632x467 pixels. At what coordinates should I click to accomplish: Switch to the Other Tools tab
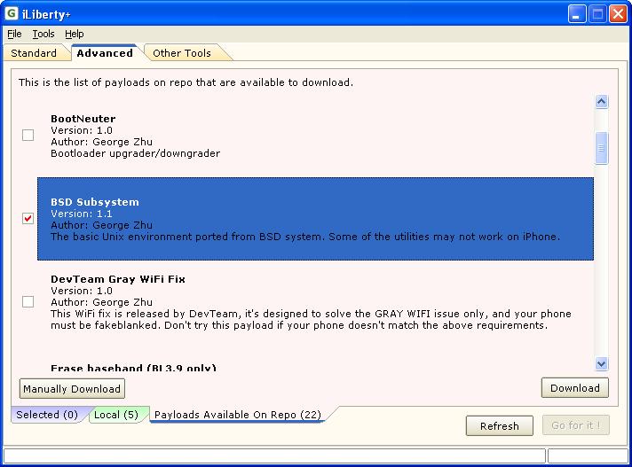pos(182,53)
